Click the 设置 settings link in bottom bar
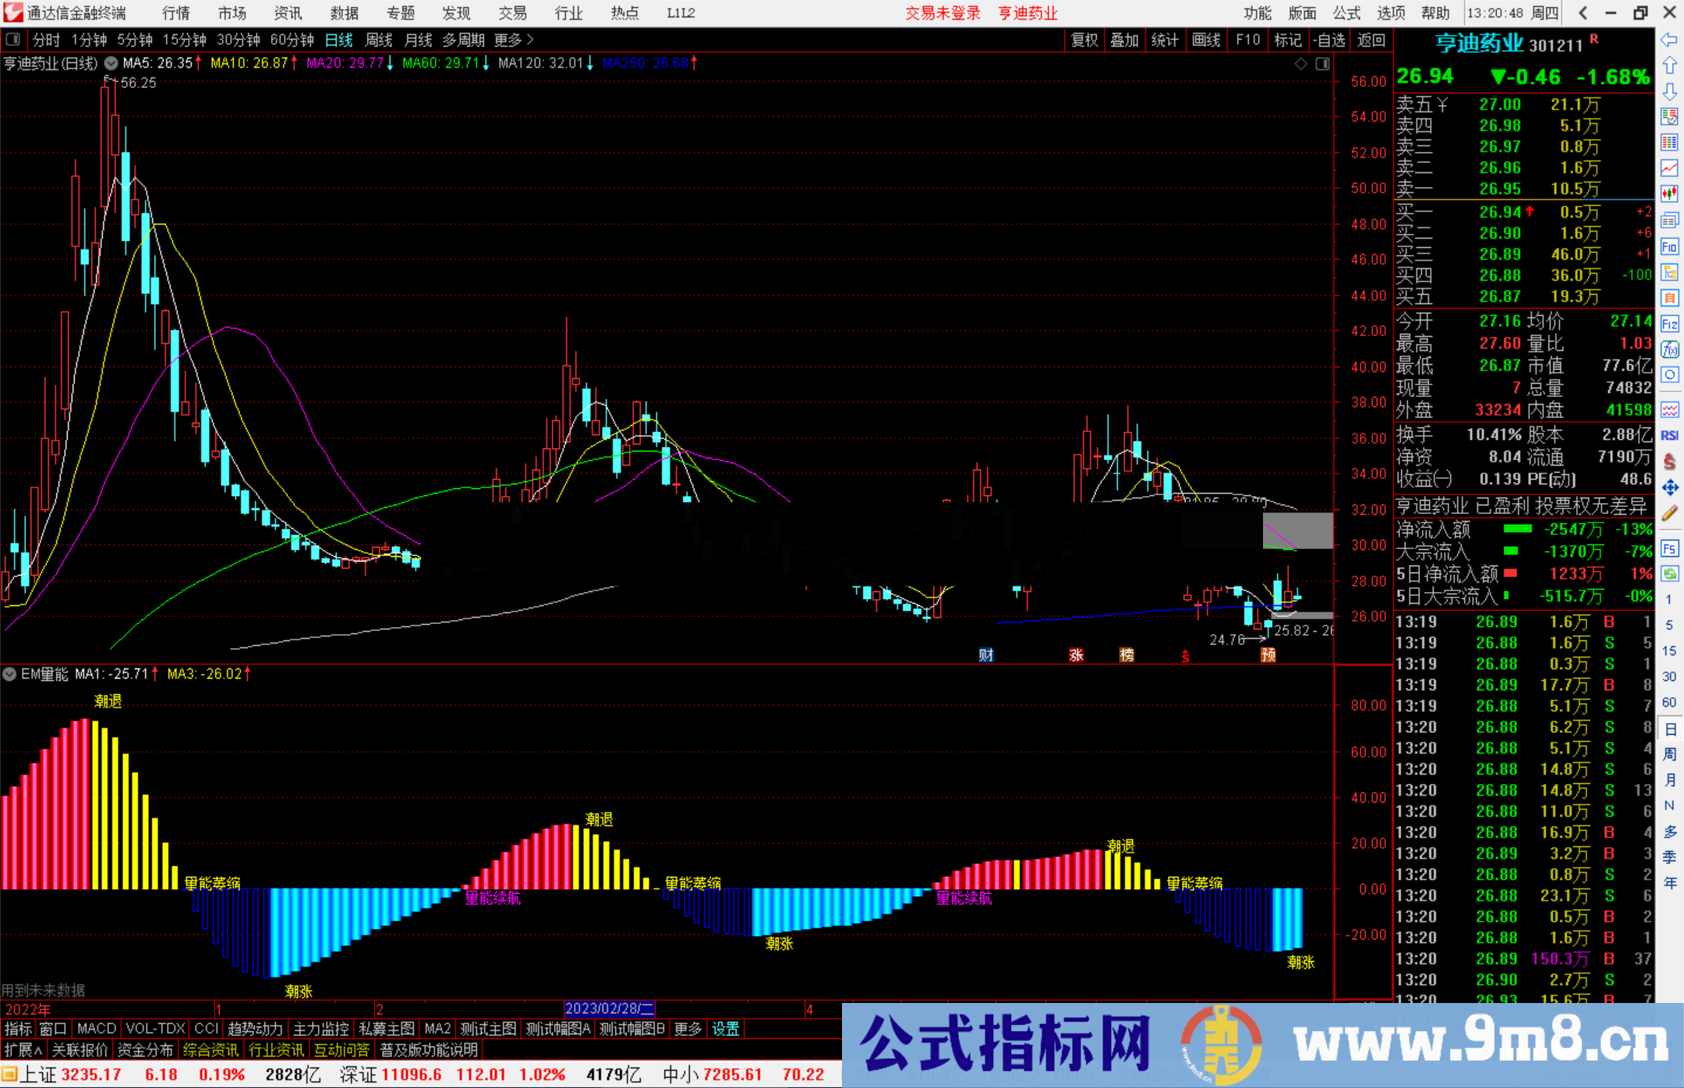 point(726,1029)
